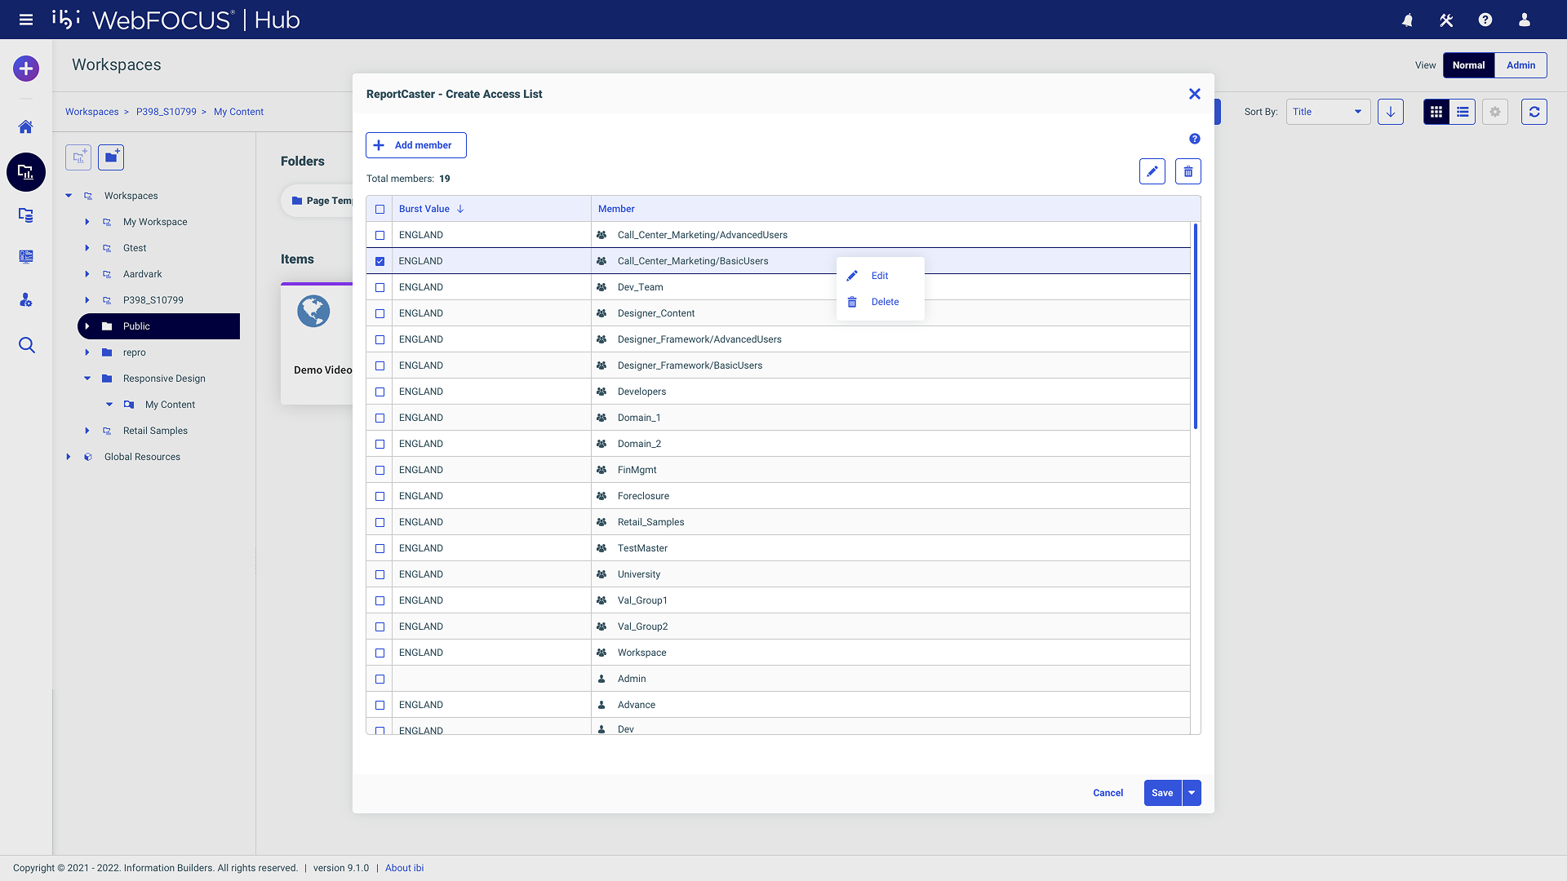Click the blue help question mark in dialog
Screen dimensions: 1567x881
click(1194, 139)
